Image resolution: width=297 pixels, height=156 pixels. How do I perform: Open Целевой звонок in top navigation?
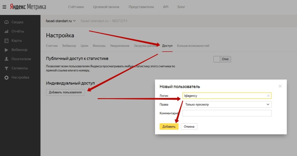106,7
